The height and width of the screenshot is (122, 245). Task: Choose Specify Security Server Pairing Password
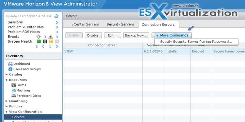tap(196, 42)
